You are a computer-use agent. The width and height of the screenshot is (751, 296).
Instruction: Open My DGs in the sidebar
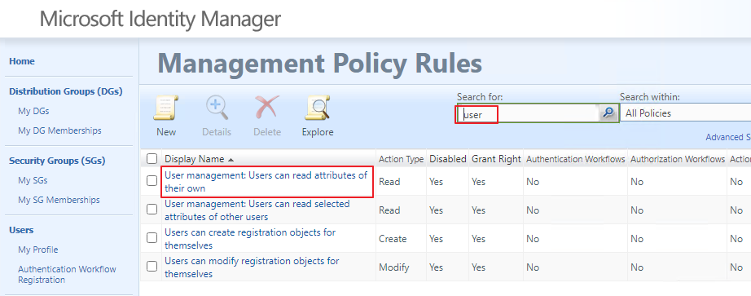[33, 111]
